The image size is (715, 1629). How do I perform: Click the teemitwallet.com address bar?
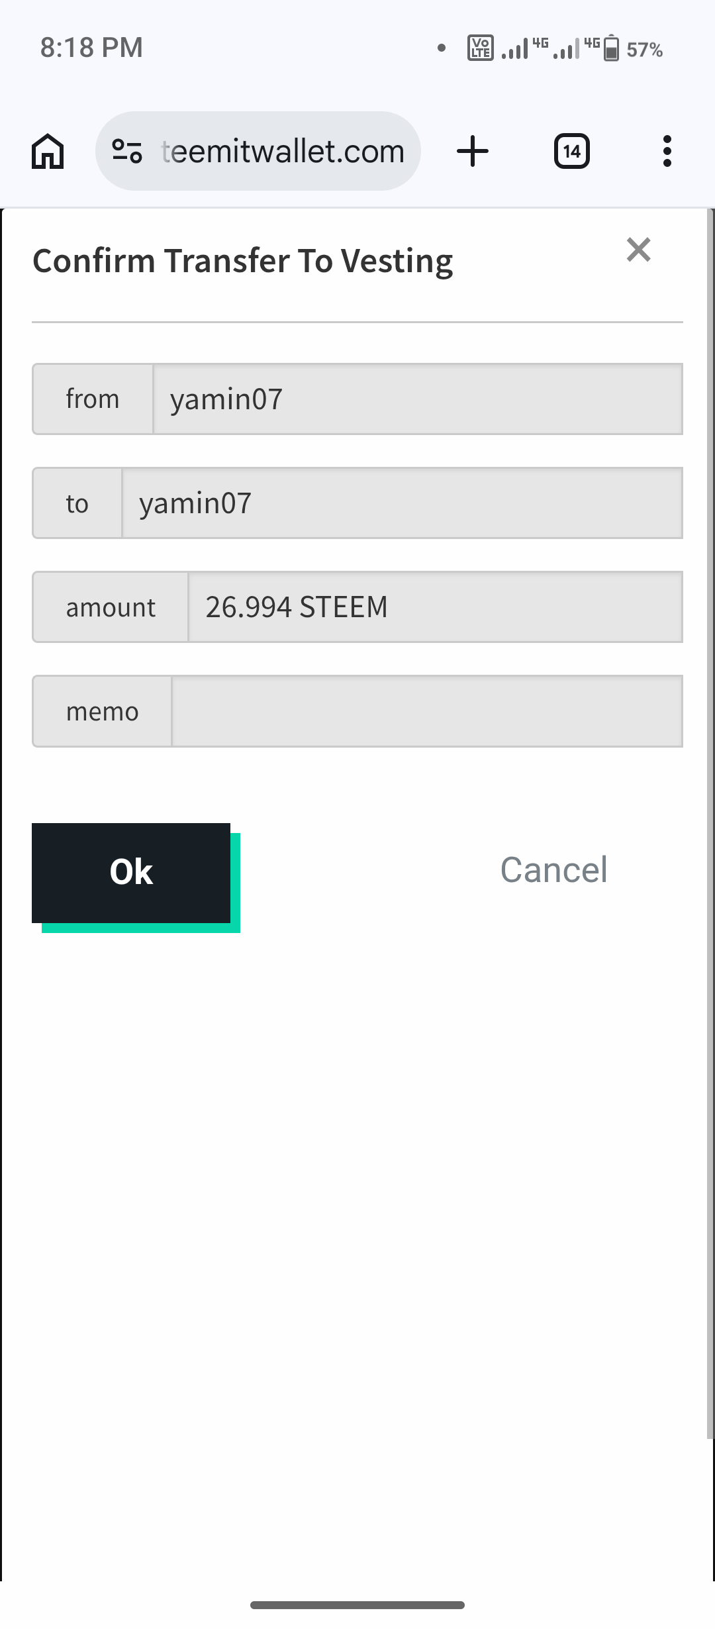283,152
